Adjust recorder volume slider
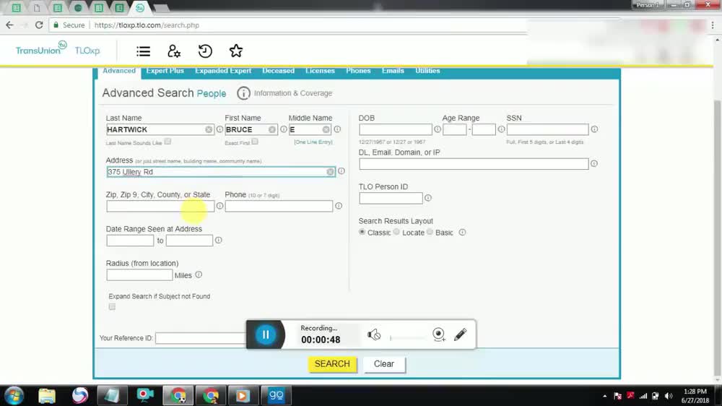Viewport: 722px width, 406px height. (407, 338)
